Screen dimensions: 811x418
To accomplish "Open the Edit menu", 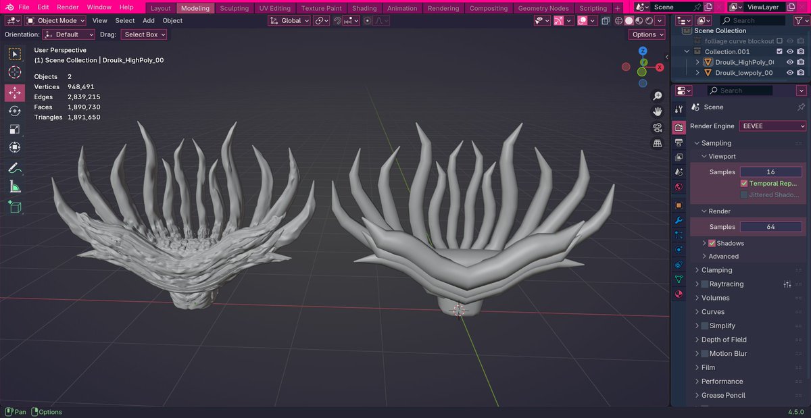I will click(x=44, y=7).
